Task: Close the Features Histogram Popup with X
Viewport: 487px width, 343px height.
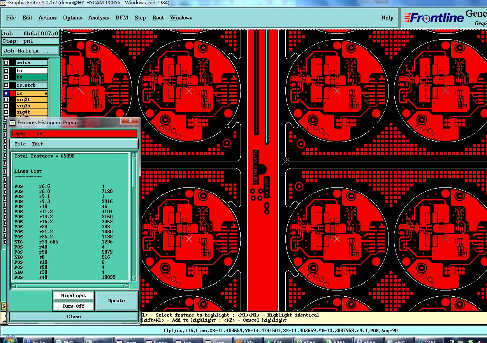Action: point(130,121)
